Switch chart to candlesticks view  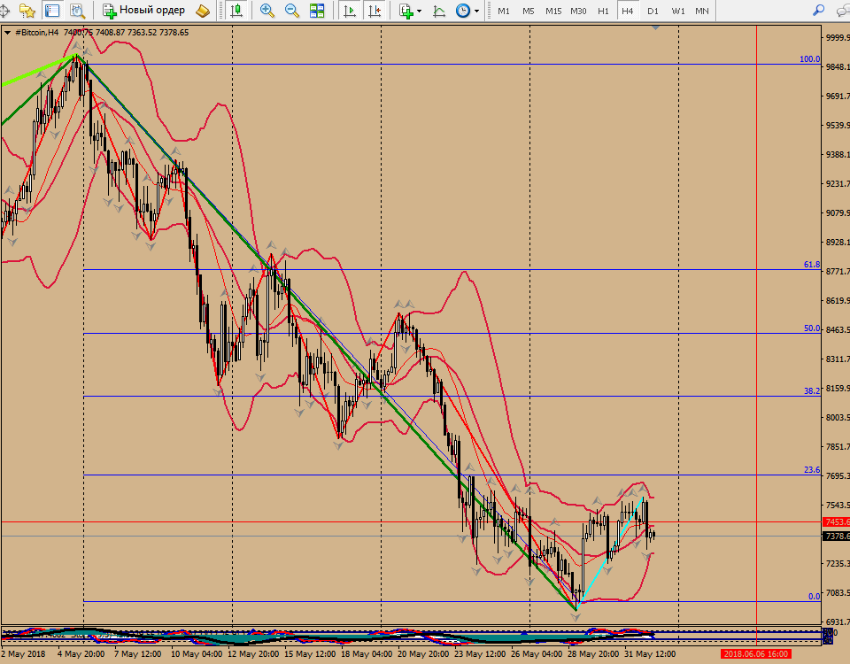236,11
